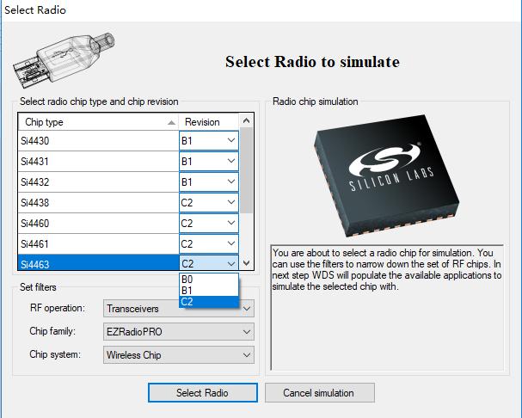
Task: Open the Chip system Wireless Chip dropdown
Action: pos(179,355)
